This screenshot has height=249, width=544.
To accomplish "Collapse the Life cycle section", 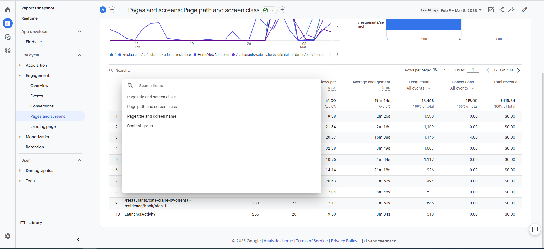I will (79, 55).
